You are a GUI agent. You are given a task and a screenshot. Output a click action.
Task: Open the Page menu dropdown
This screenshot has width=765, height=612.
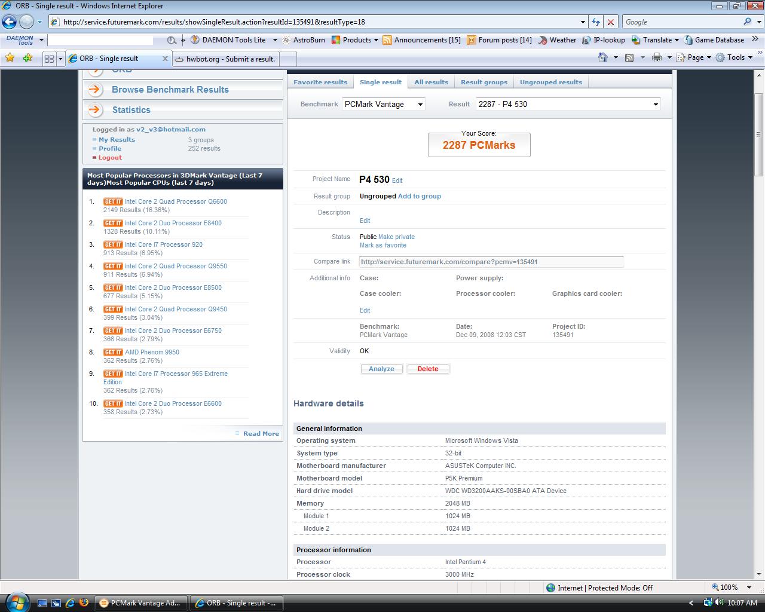(694, 57)
